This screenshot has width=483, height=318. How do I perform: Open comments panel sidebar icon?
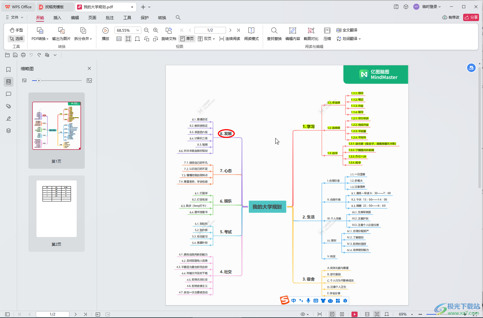(9, 94)
